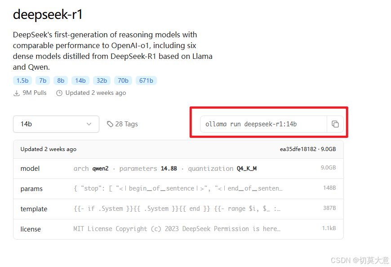Select the 1.5b size tag
The height and width of the screenshot is (267, 391).
coord(22,80)
